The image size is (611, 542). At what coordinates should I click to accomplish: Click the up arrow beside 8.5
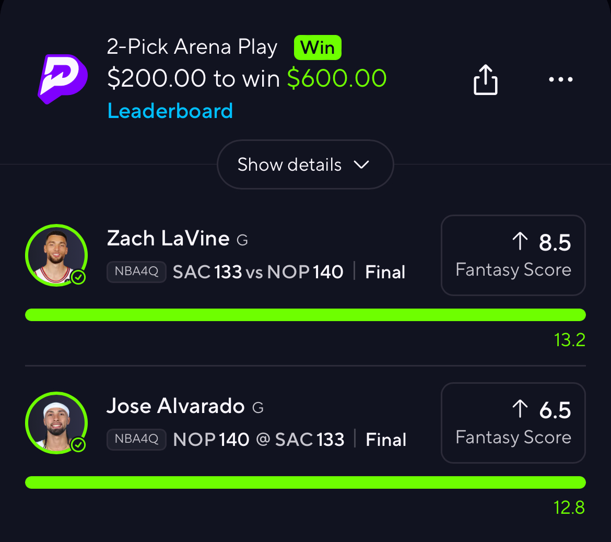coord(520,242)
